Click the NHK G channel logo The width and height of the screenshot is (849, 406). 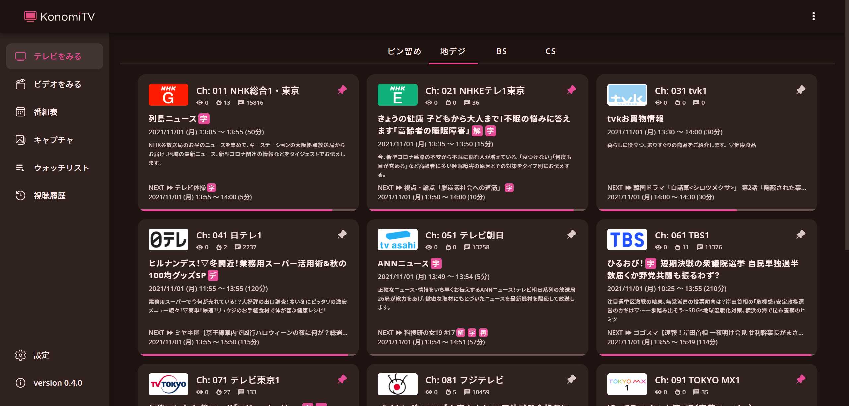[x=168, y=95]
